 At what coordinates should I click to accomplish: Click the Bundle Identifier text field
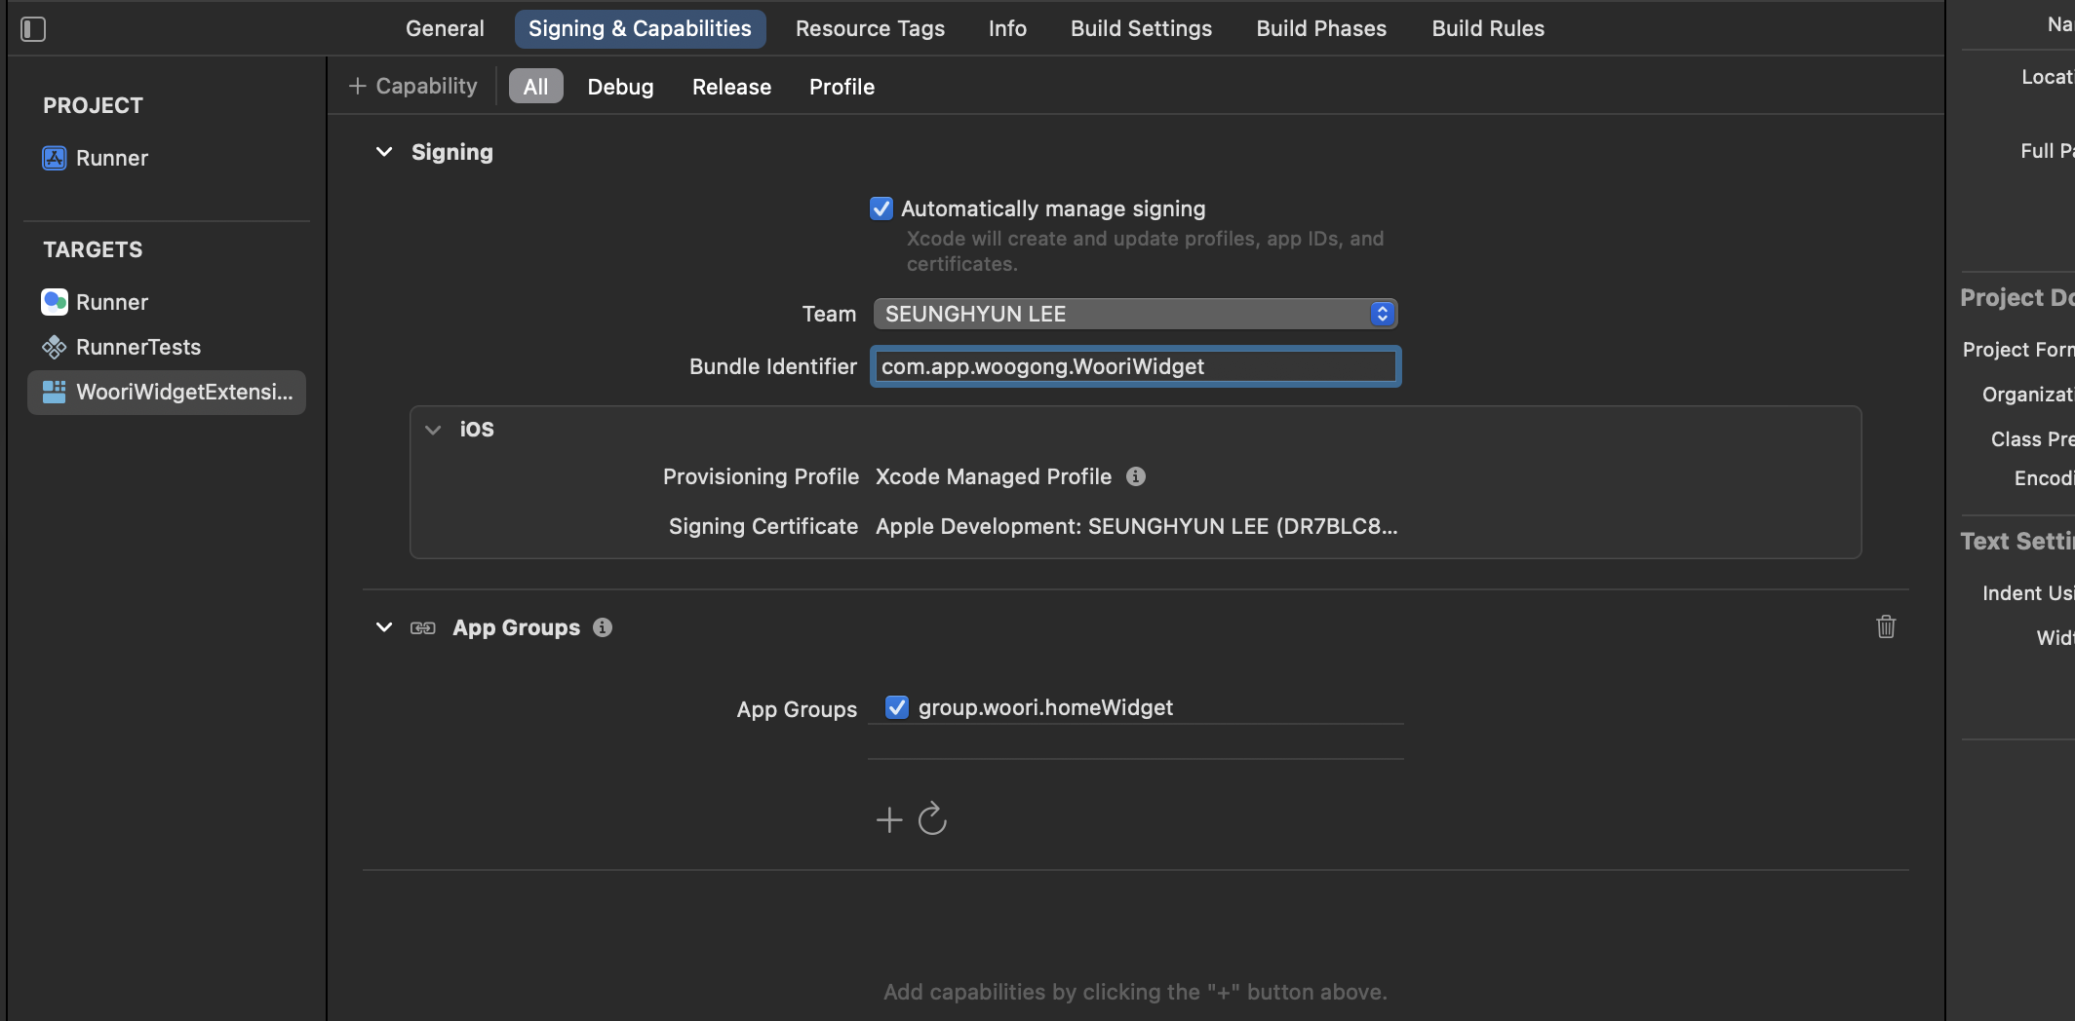pos(1135,366)
